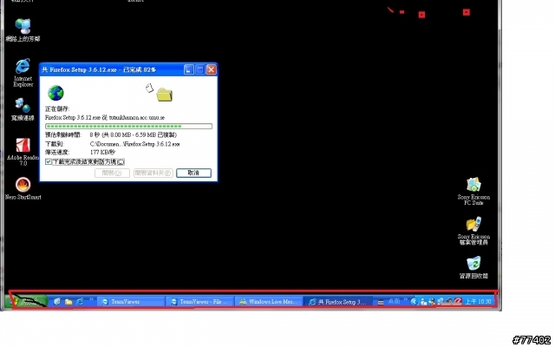Screen dimensions: 555x347
Task: Click the destination path C:\Documen...\Firefox Setup 3.6.12.exe
Action: 135,144
